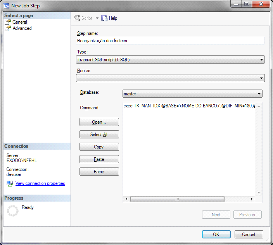Click the Cancel button

(x=249, y=235)
